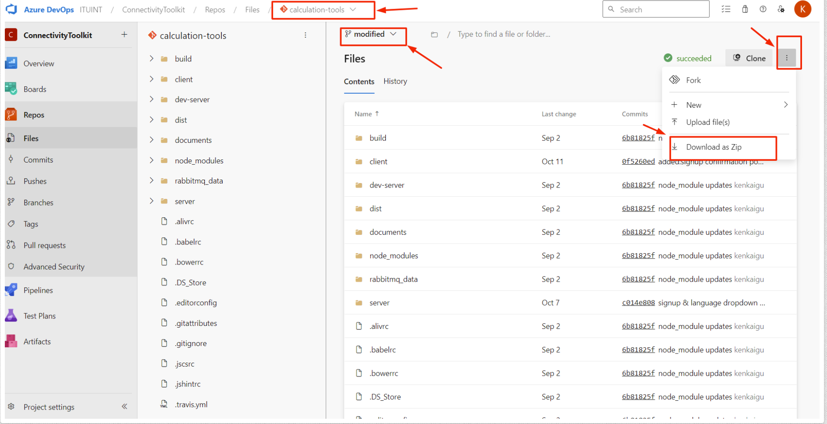Open Boards from the left sidebar

pyautogui.click(x=35, y=89)
